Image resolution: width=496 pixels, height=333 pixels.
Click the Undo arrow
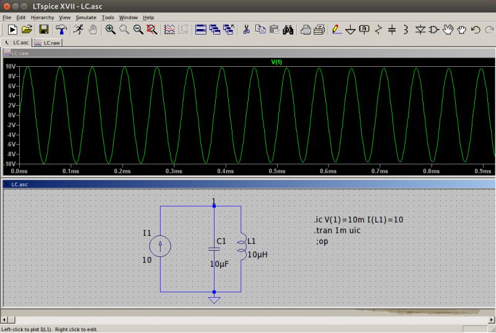point(476,30)
